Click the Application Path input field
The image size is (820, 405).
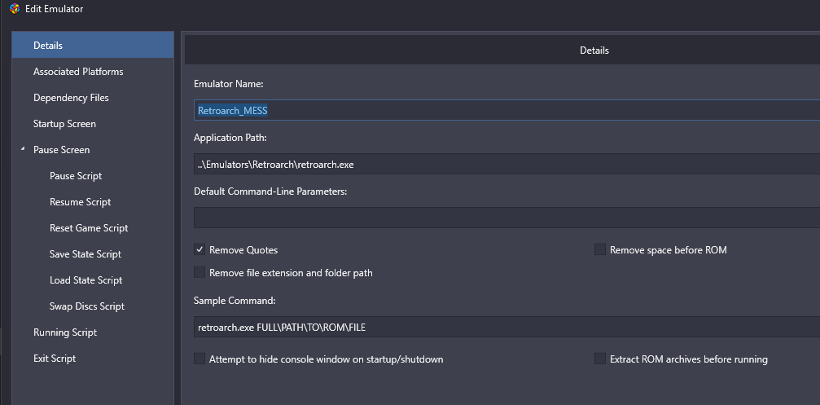(506, 165)
